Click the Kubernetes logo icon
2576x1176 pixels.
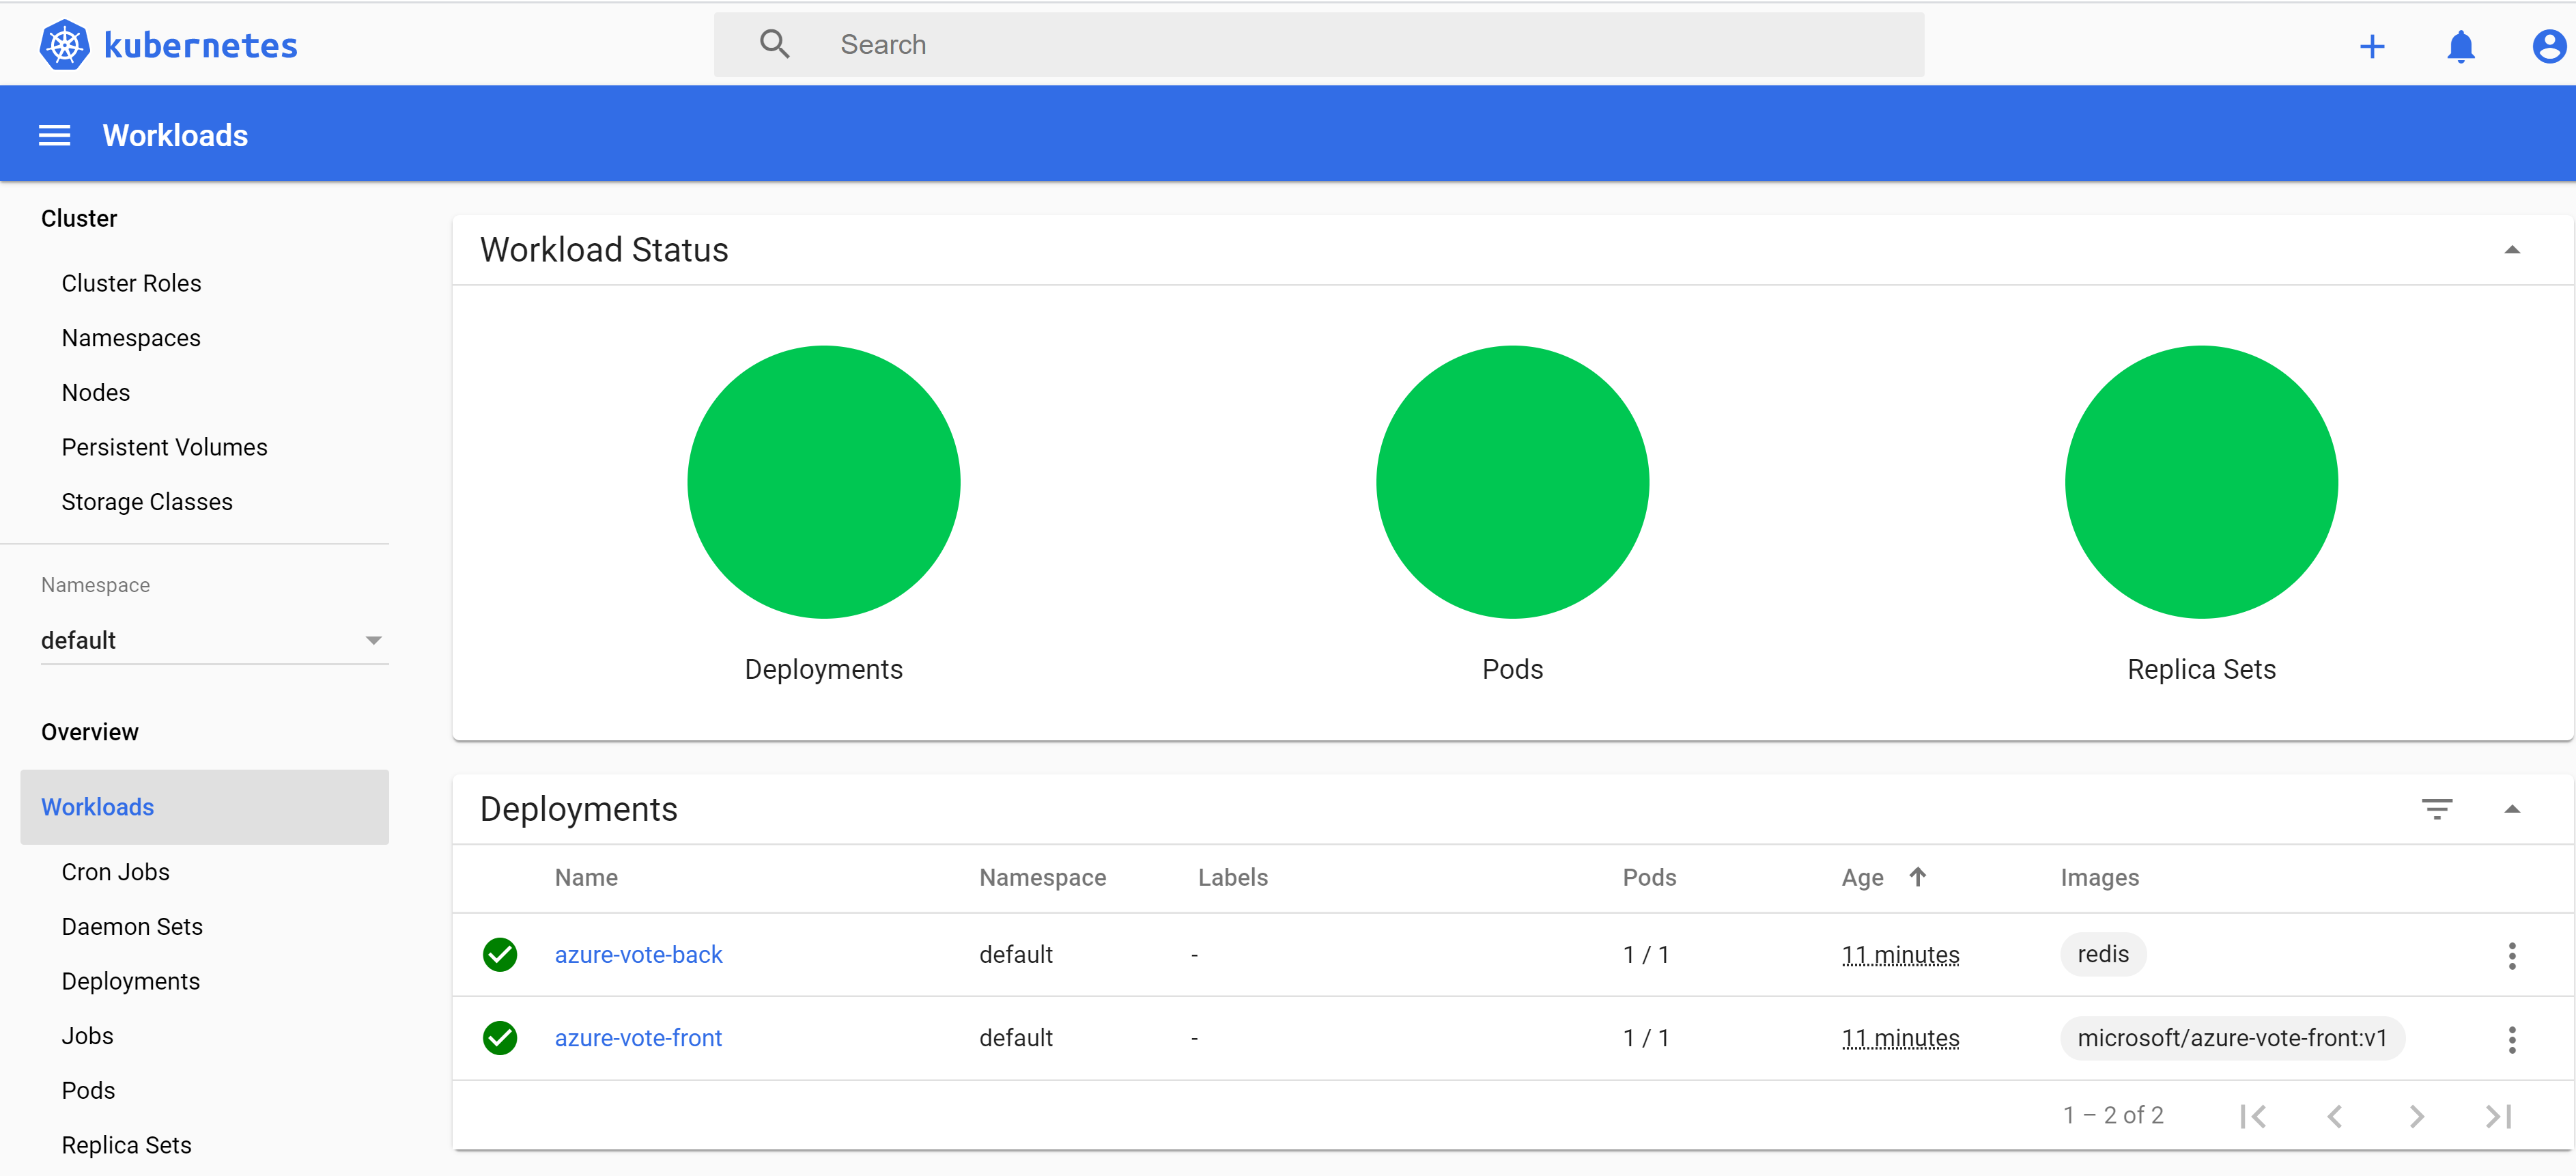coord(64,45)
